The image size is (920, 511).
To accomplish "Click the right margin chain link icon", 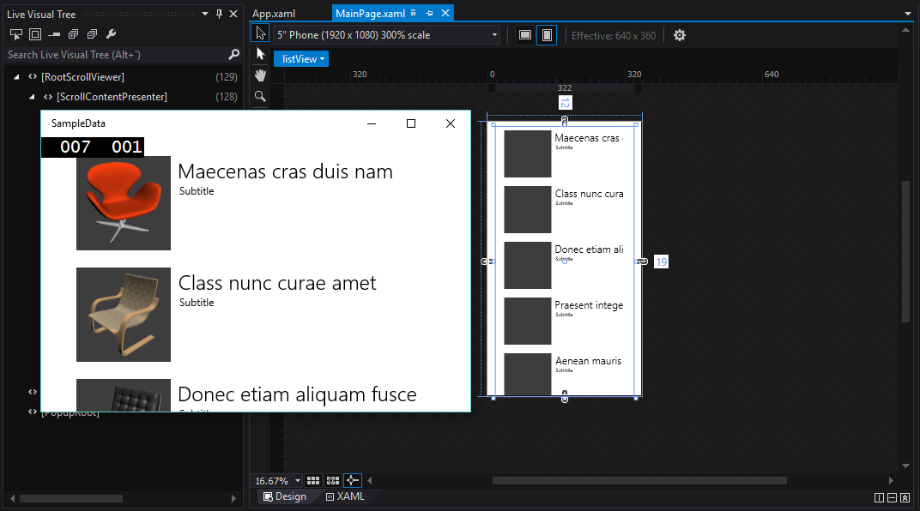I will 643,262.
